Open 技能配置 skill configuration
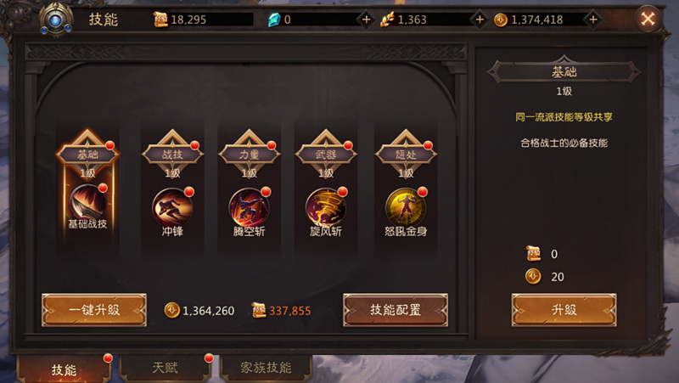 click(x=396, y=310)
